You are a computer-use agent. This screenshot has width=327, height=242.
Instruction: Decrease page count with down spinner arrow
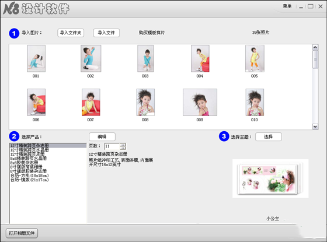pos(123,148)
